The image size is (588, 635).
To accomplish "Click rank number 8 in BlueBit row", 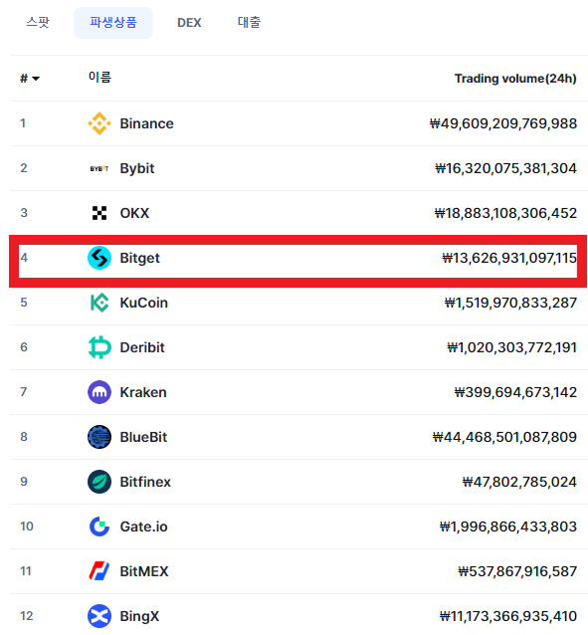I will pos(24,437).
